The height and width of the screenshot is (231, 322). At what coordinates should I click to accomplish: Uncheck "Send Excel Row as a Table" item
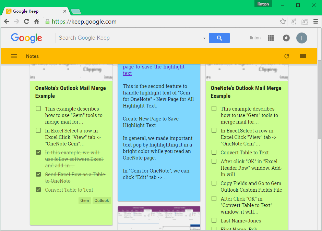click(38, 175)
